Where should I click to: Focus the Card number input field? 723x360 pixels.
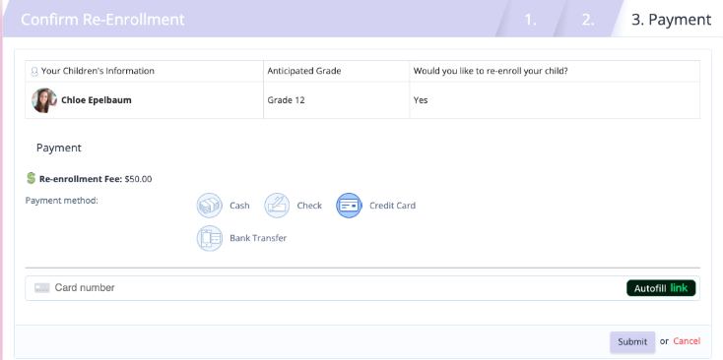(x=362, y=288)
